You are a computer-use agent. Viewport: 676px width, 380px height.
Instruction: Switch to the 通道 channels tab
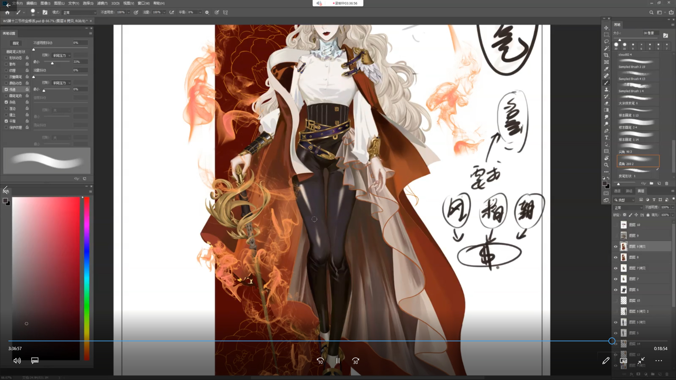click(x=617, y=191)
